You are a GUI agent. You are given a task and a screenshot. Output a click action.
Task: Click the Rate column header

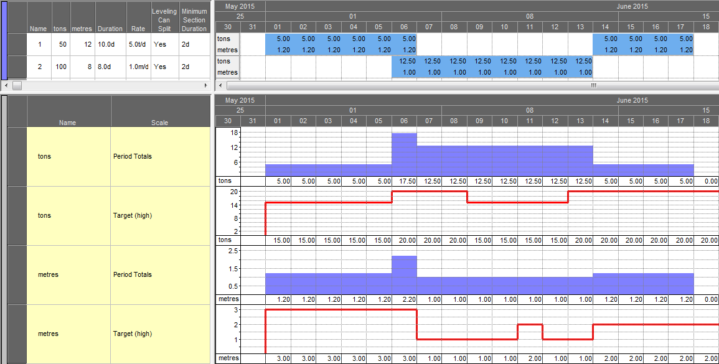pyautogui.click(x=138, y=29)
